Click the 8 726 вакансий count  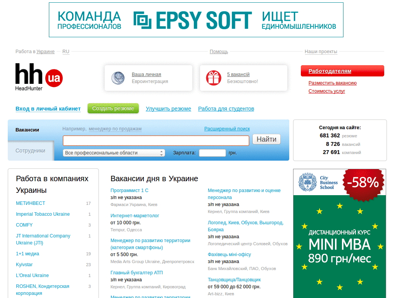pos(343,144)
